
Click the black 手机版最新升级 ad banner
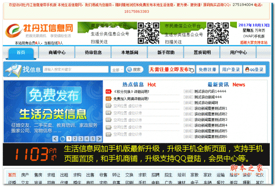[136, 154]
